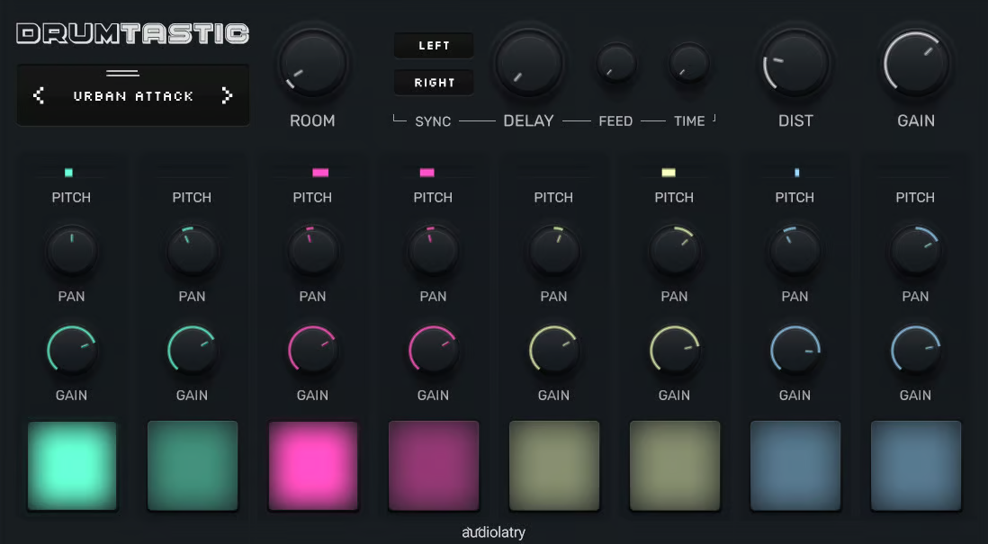The height and width of the screenshot is (544, 988).
Task: Click the PAN knob of fourth pink channel
Action: coord(434,251)
